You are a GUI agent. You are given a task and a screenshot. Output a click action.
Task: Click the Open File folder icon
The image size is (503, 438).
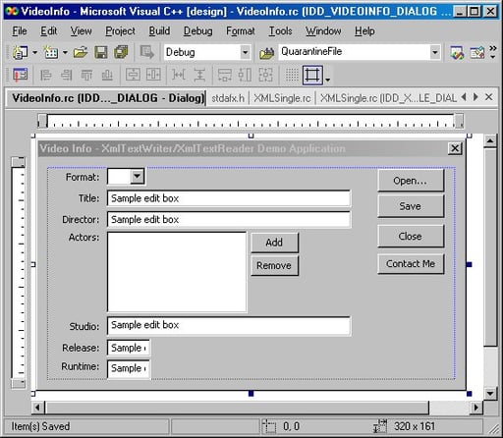[x=81, y=52]
